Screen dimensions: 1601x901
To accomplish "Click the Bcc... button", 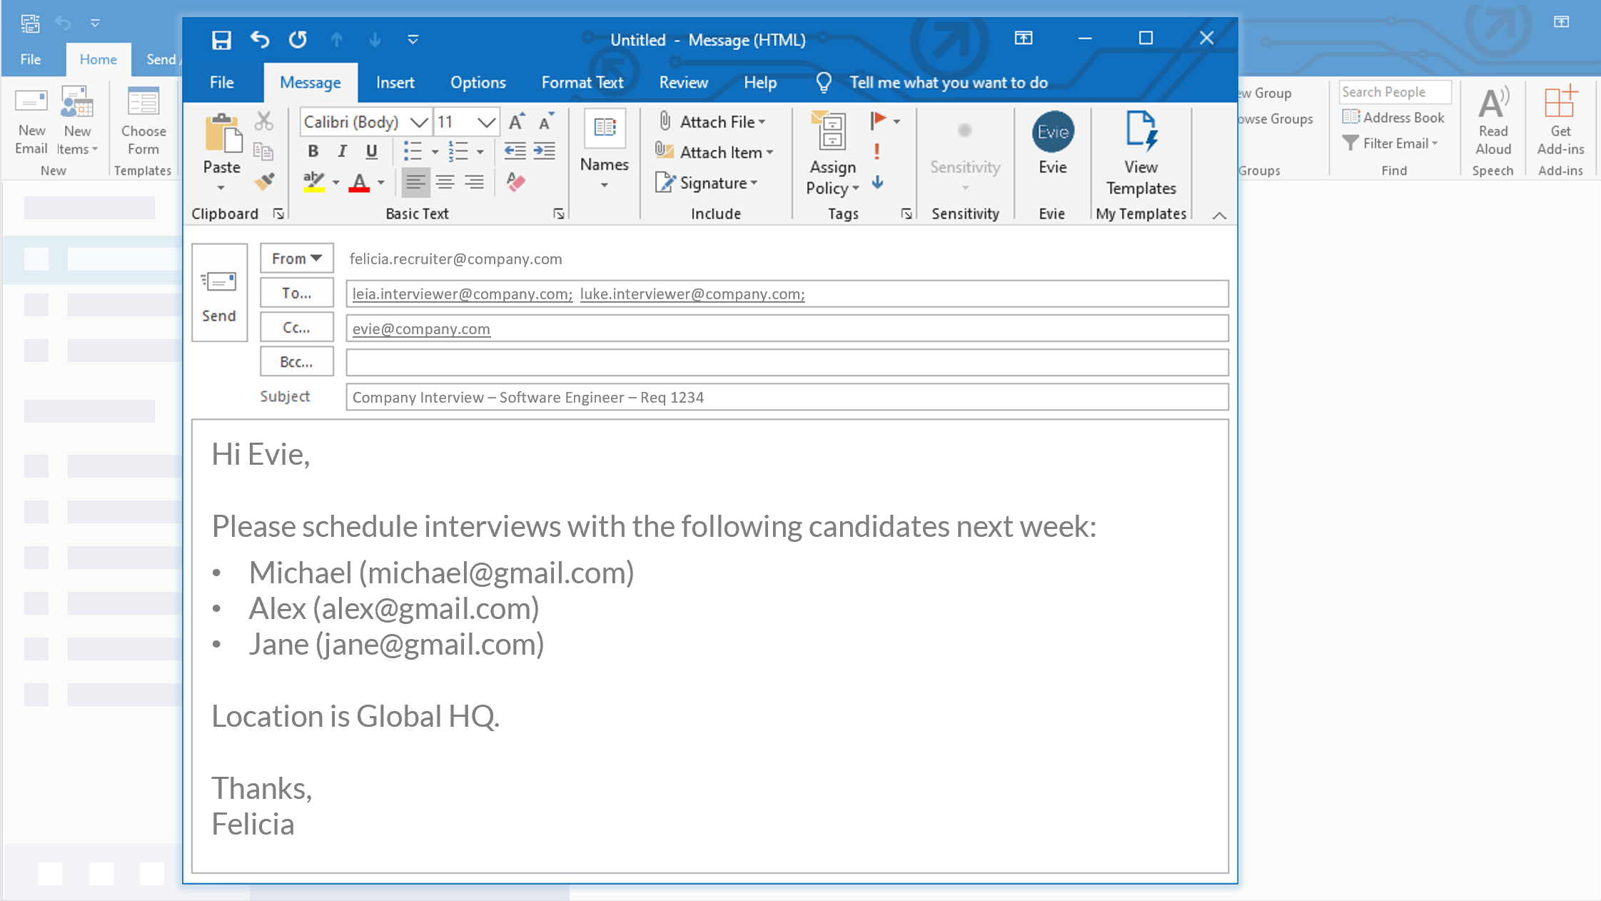I will (x=296, y=362).
